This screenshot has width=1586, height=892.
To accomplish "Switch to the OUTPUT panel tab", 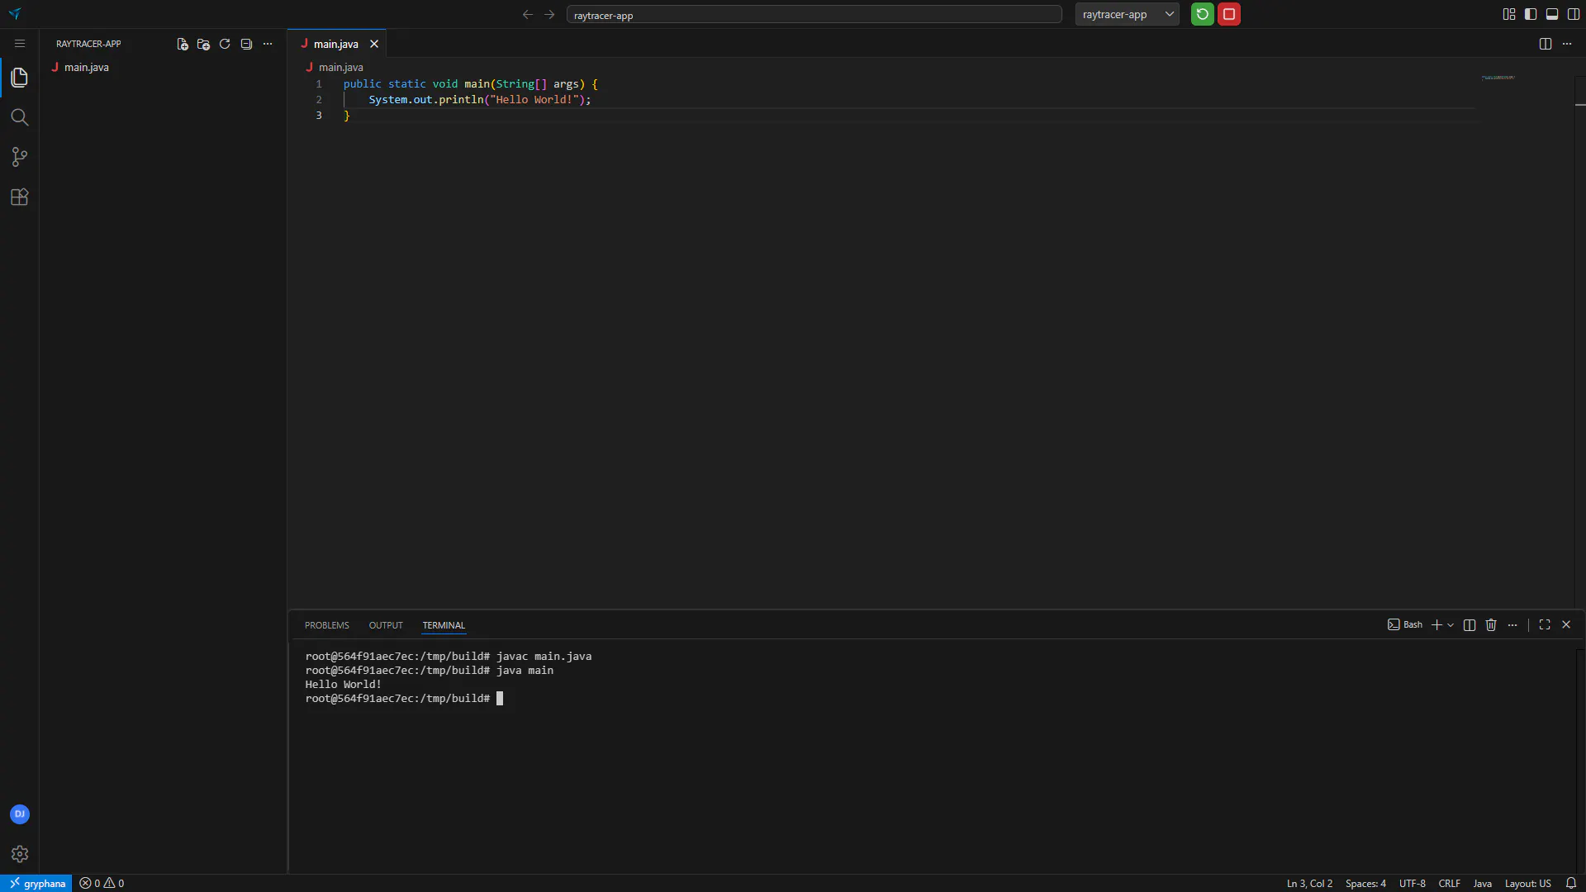I will pos(386,625).
